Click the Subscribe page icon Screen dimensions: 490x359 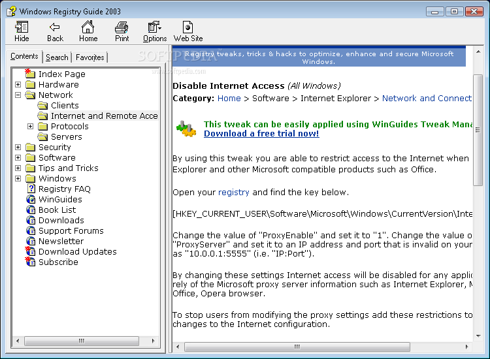(x=30, y=262)
